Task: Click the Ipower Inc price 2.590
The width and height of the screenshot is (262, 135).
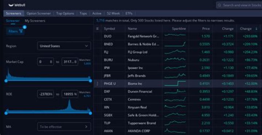Action: tap(206, 68)
